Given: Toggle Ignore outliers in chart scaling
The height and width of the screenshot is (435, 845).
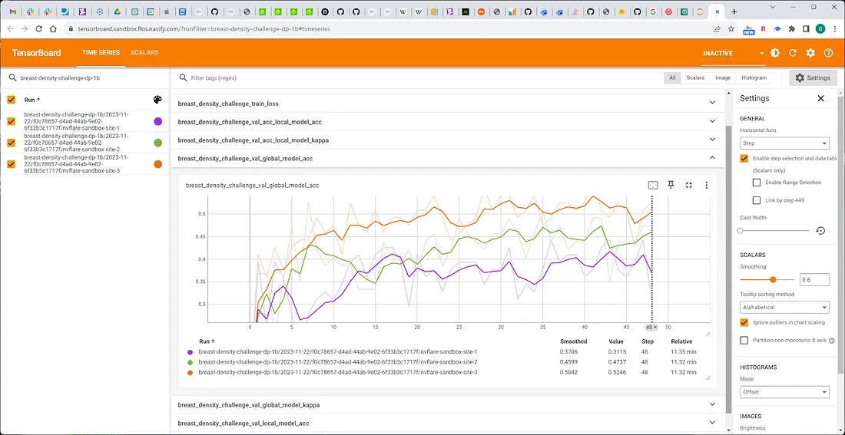Looking at the screenshot, I should coord(744,322).
